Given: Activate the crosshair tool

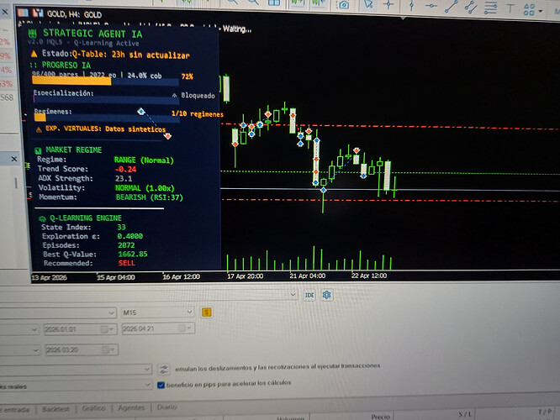Looking at the screenshot, I should pyautogui.click(x=388, y=5).
